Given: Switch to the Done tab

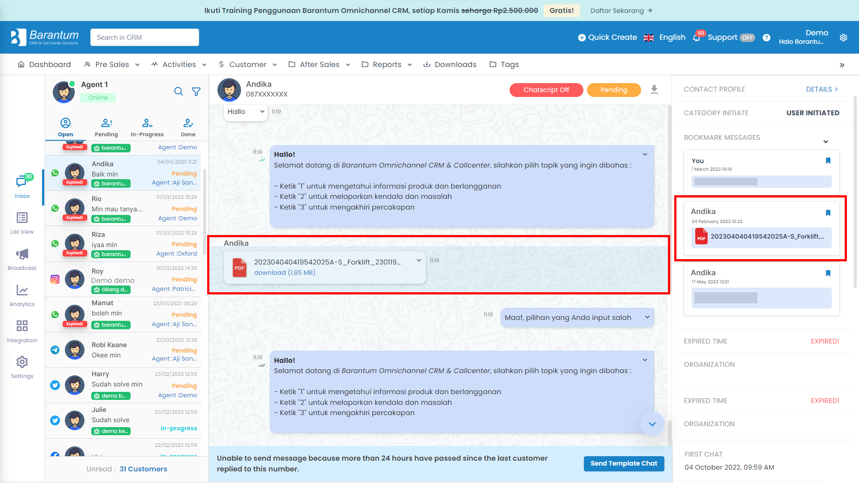Looking at the screenshot, I should click(188, 127).
